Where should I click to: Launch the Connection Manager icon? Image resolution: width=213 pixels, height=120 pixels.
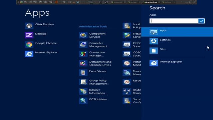[x=83, y=54]
